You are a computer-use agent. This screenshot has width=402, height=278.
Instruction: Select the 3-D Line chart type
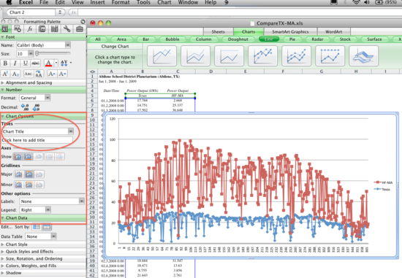click(363, 55)
